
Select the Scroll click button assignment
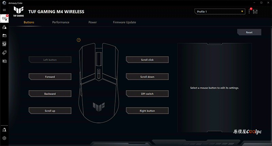[x=147, y=60]
